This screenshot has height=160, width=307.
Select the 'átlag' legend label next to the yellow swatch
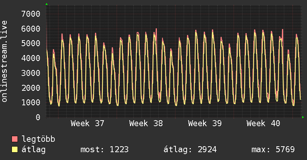[x=34, y=150]
